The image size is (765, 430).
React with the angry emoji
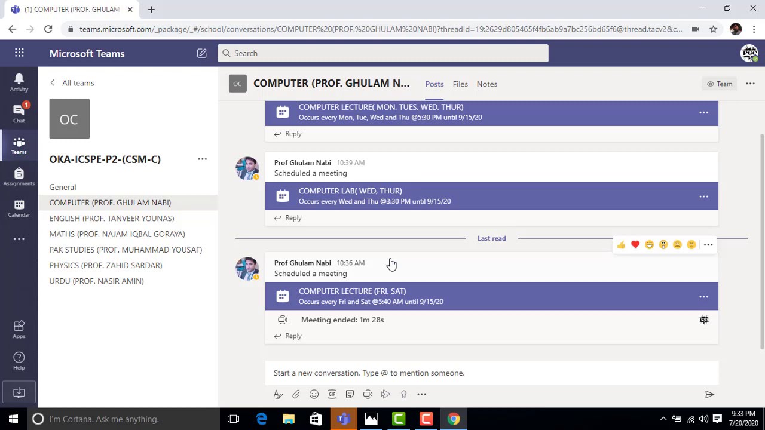click(691, 245)
